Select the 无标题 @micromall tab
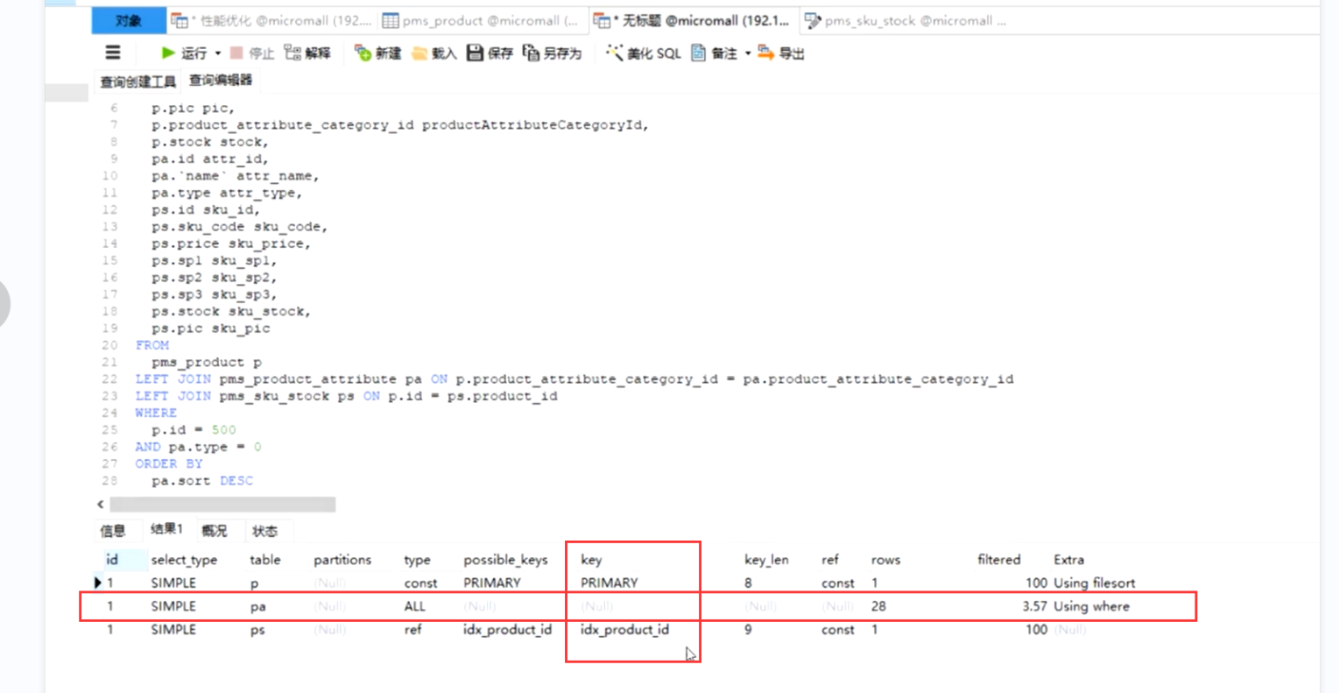Image resolution: width=1339 pixels, height=693 pixels. (x=693, y=20)
